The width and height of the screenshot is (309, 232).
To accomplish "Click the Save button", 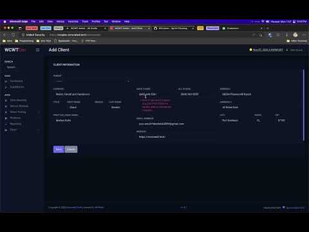I will point(59,150).
